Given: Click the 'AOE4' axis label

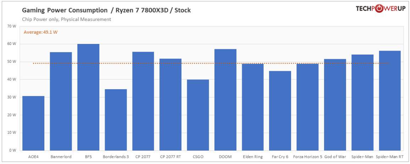Looking at the screenshot, I should pos(33,157).
